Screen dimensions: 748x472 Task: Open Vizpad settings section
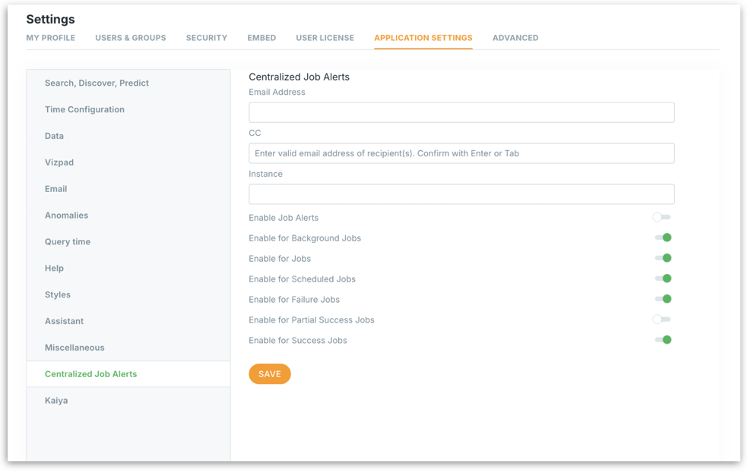59,162
